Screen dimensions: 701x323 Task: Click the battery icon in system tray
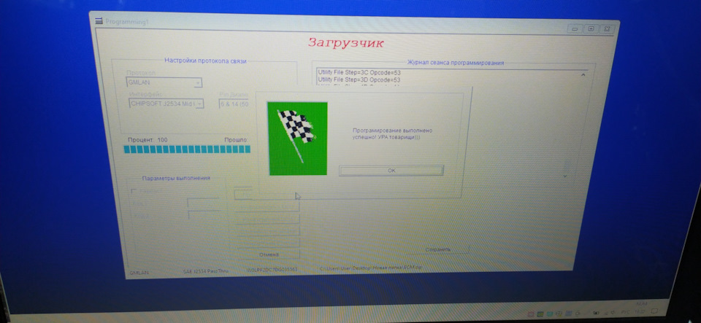(x=596, y=313)
